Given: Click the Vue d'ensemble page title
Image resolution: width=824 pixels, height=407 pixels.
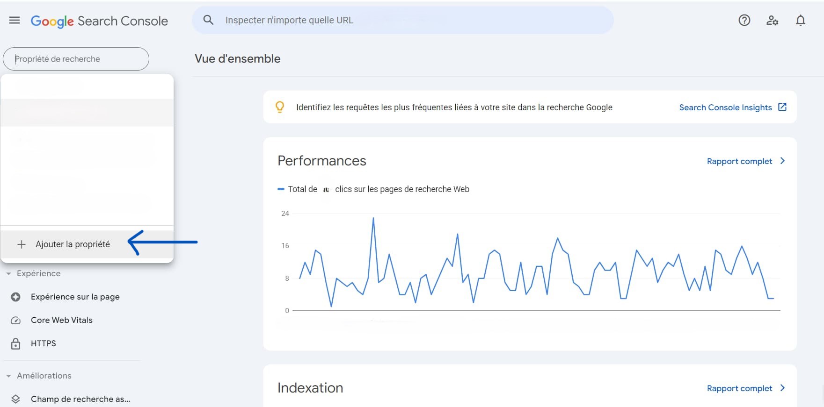Looking at the screenshot, I should pyautogui.click(x=238, y=59).
